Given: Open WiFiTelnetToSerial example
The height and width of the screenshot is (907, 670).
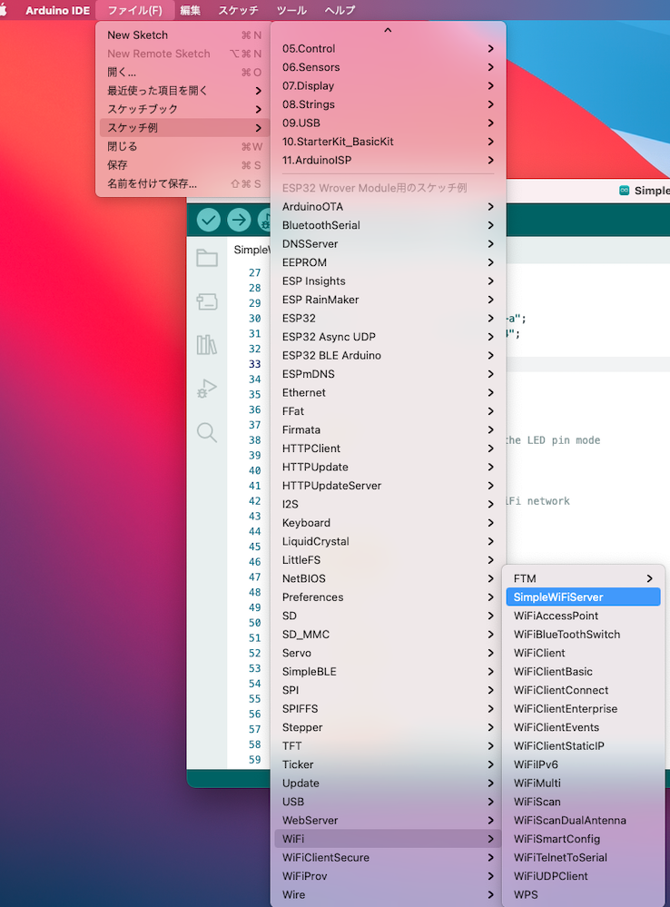Looking at the screenshot, I should (583, 857).
